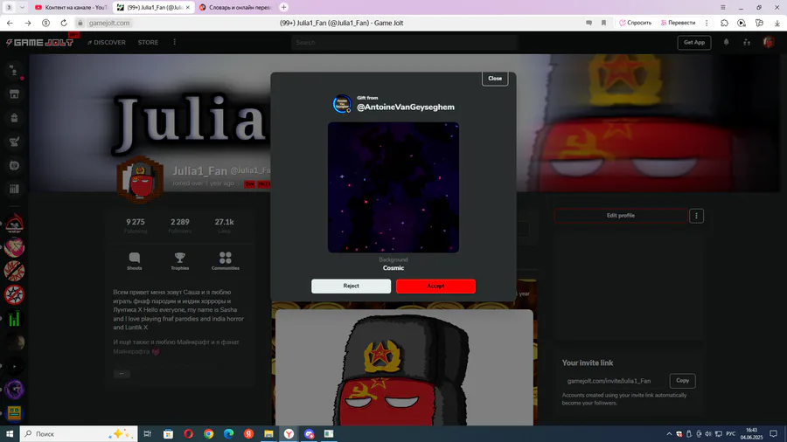This screenshot has width=787, height=442.
Task: Click the Спросить button in toolbar
Action: pos(636,23)
